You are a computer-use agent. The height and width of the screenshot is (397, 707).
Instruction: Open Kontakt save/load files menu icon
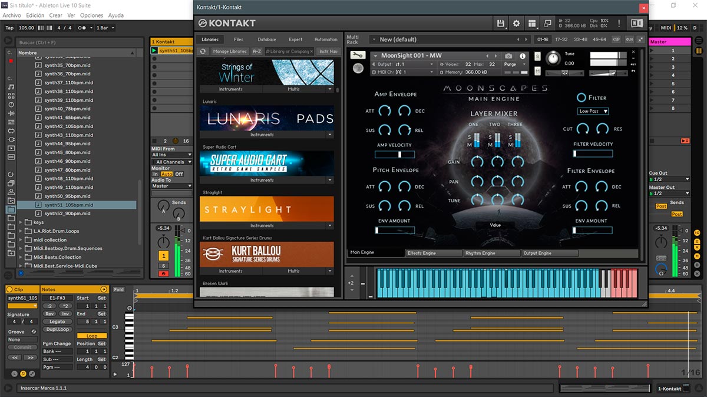tap(501, 24)
